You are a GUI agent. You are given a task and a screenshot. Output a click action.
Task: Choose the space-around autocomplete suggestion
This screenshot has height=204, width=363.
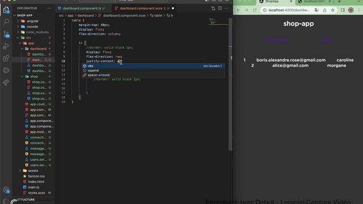(153, 75)
